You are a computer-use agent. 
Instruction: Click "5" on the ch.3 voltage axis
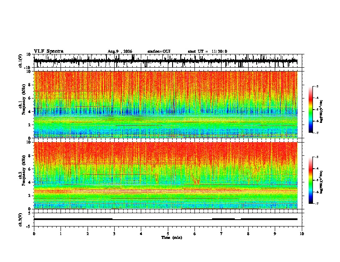[x=30, y=213]
